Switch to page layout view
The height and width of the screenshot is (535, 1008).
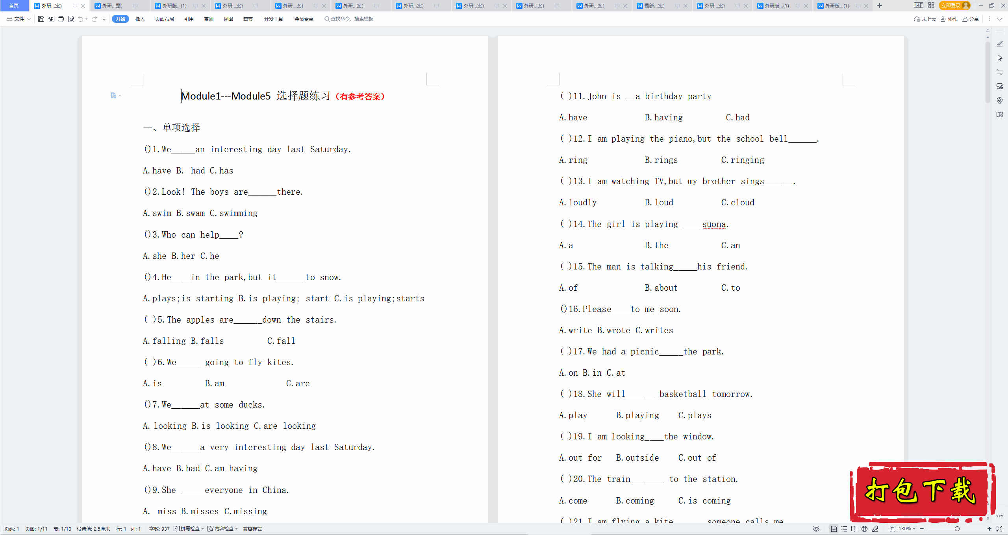(834, 529)
